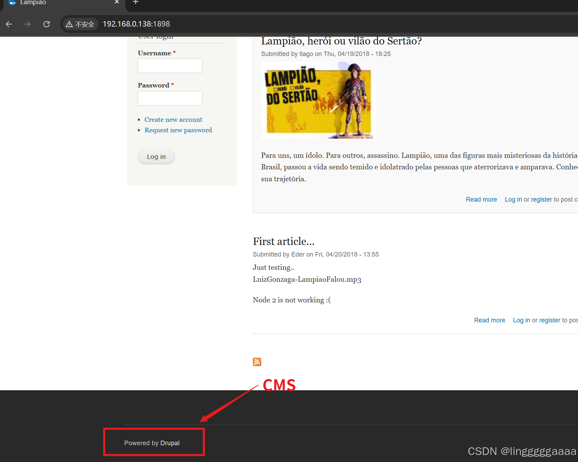Screen dimensions: 578x462
Task: Click the not-secure warning badge
Action: point(80,24)
